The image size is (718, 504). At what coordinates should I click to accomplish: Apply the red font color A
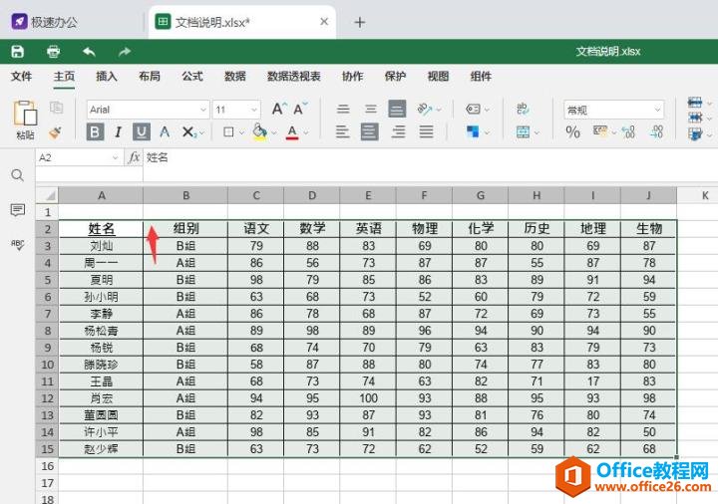pos(292,132)
